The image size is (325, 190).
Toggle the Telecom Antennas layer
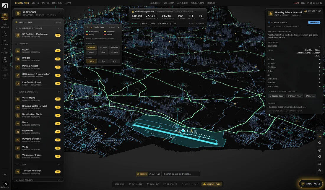click(x=58, y=172)
